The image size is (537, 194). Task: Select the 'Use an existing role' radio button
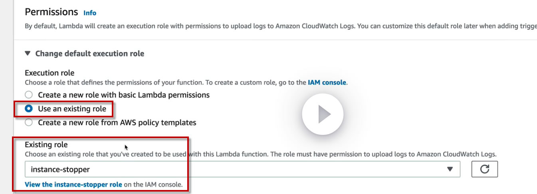[x=28, y=109]
